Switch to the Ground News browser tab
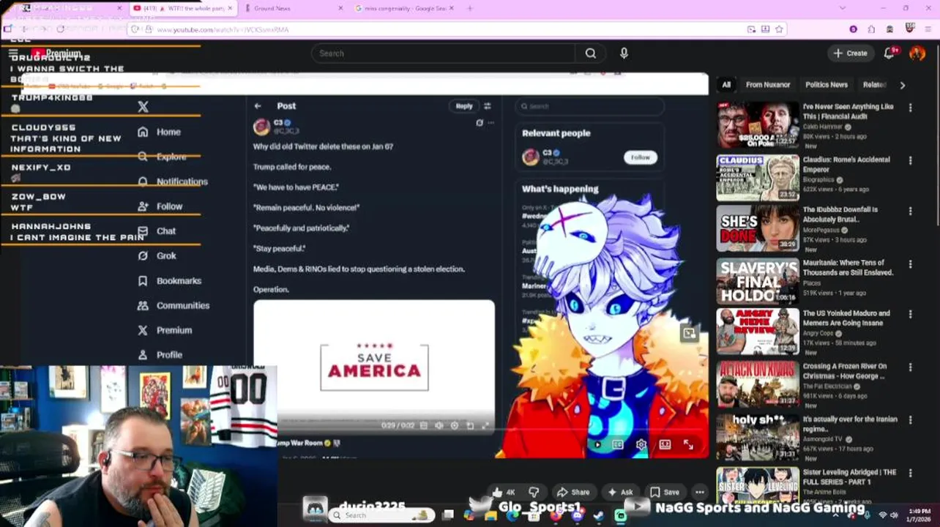This screenshot has height=527, width=940. click(292, 8)
